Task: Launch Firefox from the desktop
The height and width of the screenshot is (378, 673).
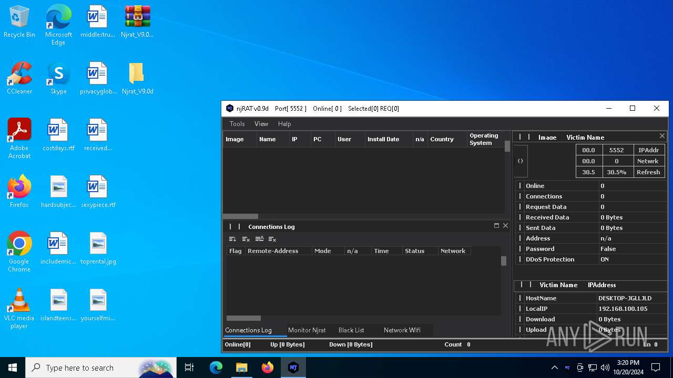Action: [19, 192]
